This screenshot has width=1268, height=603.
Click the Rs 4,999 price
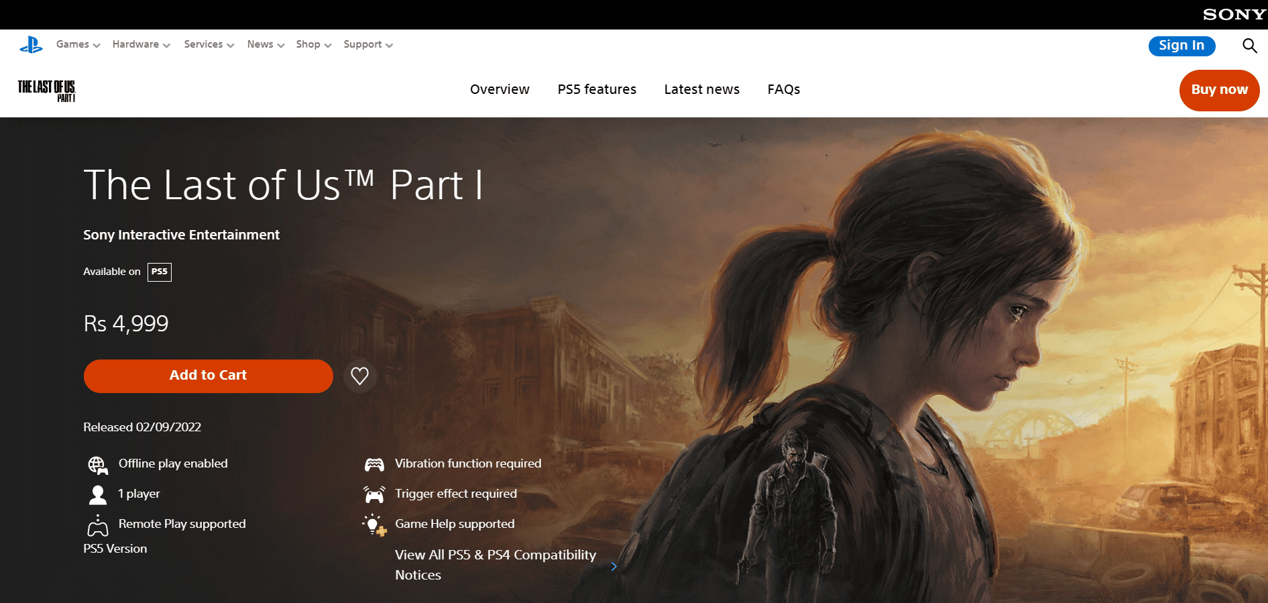click(x=126, y=323)
